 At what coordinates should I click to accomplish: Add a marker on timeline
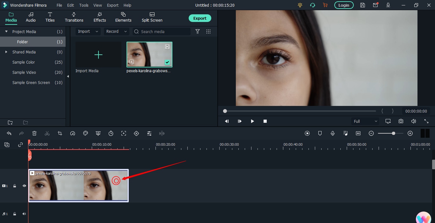coord(320,134)
